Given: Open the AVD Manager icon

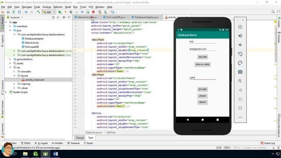Looking at the screenshot, I should [100, 12].
